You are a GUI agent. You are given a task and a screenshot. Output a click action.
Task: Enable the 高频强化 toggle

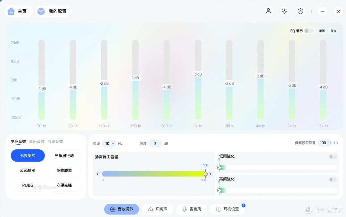click(x=333, y=179)
